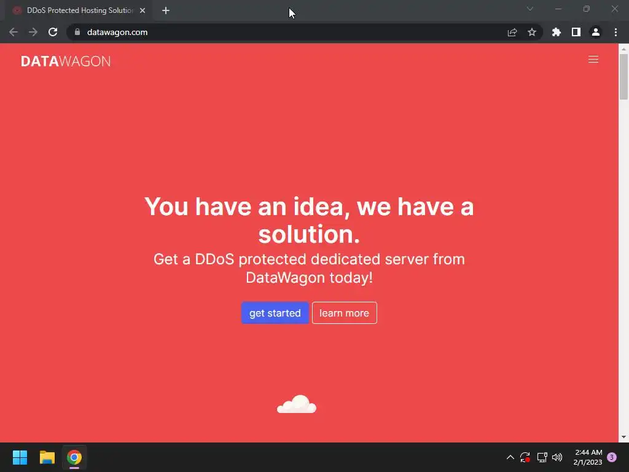Restore down the Chrome window
Image resolution: width=629 pixels, height=472 pixels.
click(x=587, y=9)
